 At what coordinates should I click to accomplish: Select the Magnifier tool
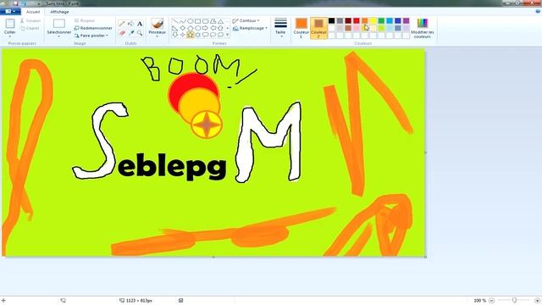[140, 33]
